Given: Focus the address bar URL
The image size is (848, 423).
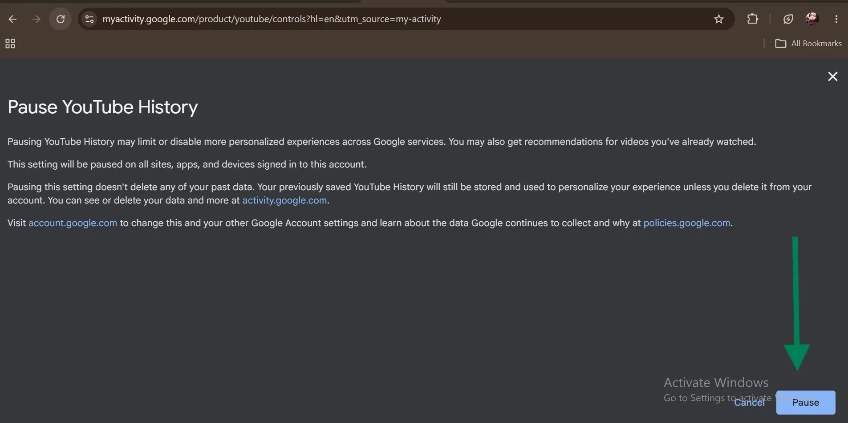Looking at the screenshot, I should pyautogui.click(x=272, y=19).
